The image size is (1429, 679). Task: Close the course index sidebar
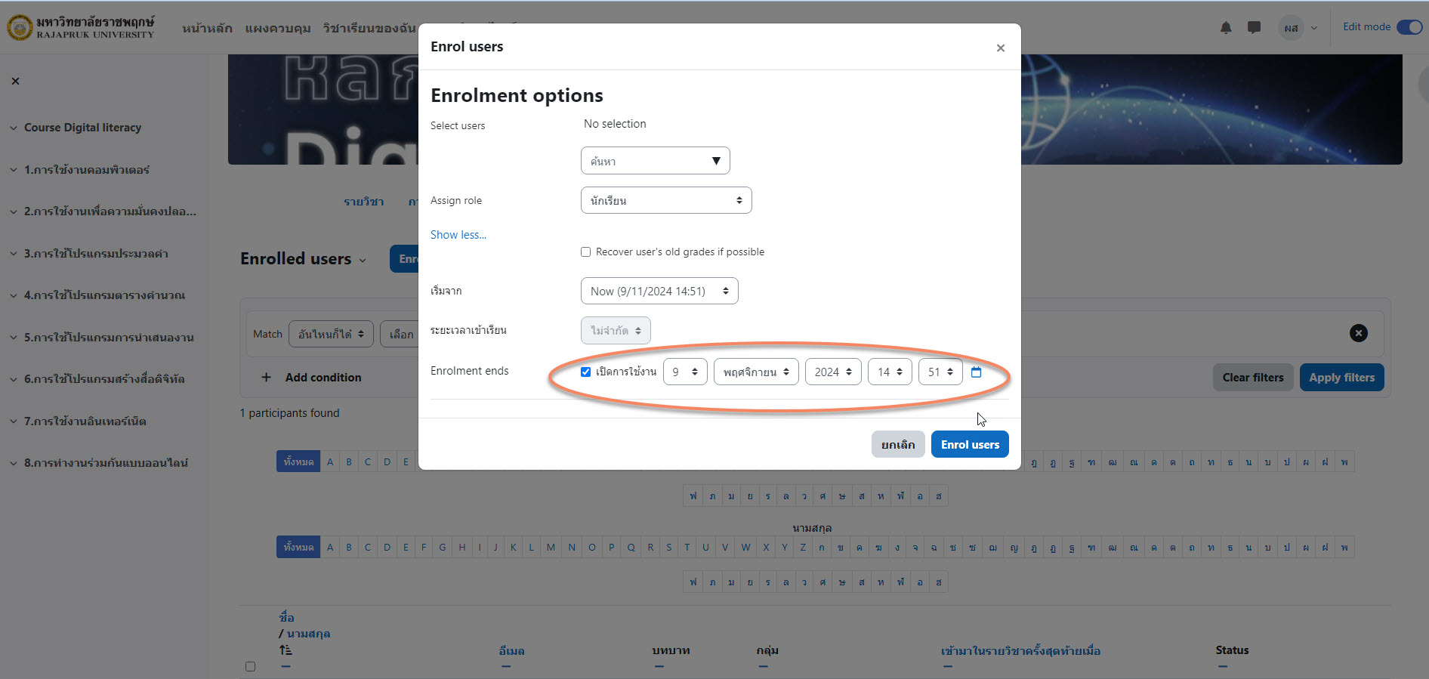click(x=15, y=81)
